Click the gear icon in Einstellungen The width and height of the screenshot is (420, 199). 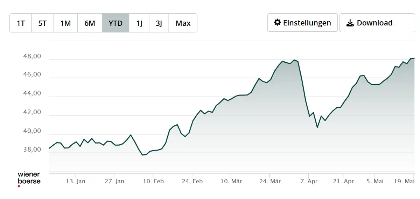point(278,23)
